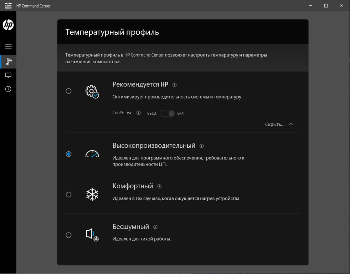Image resolution: width=350 pixels, height=274 pixels.
Task: Click the info icon next to CoolSense
Action: click(139, 112)
